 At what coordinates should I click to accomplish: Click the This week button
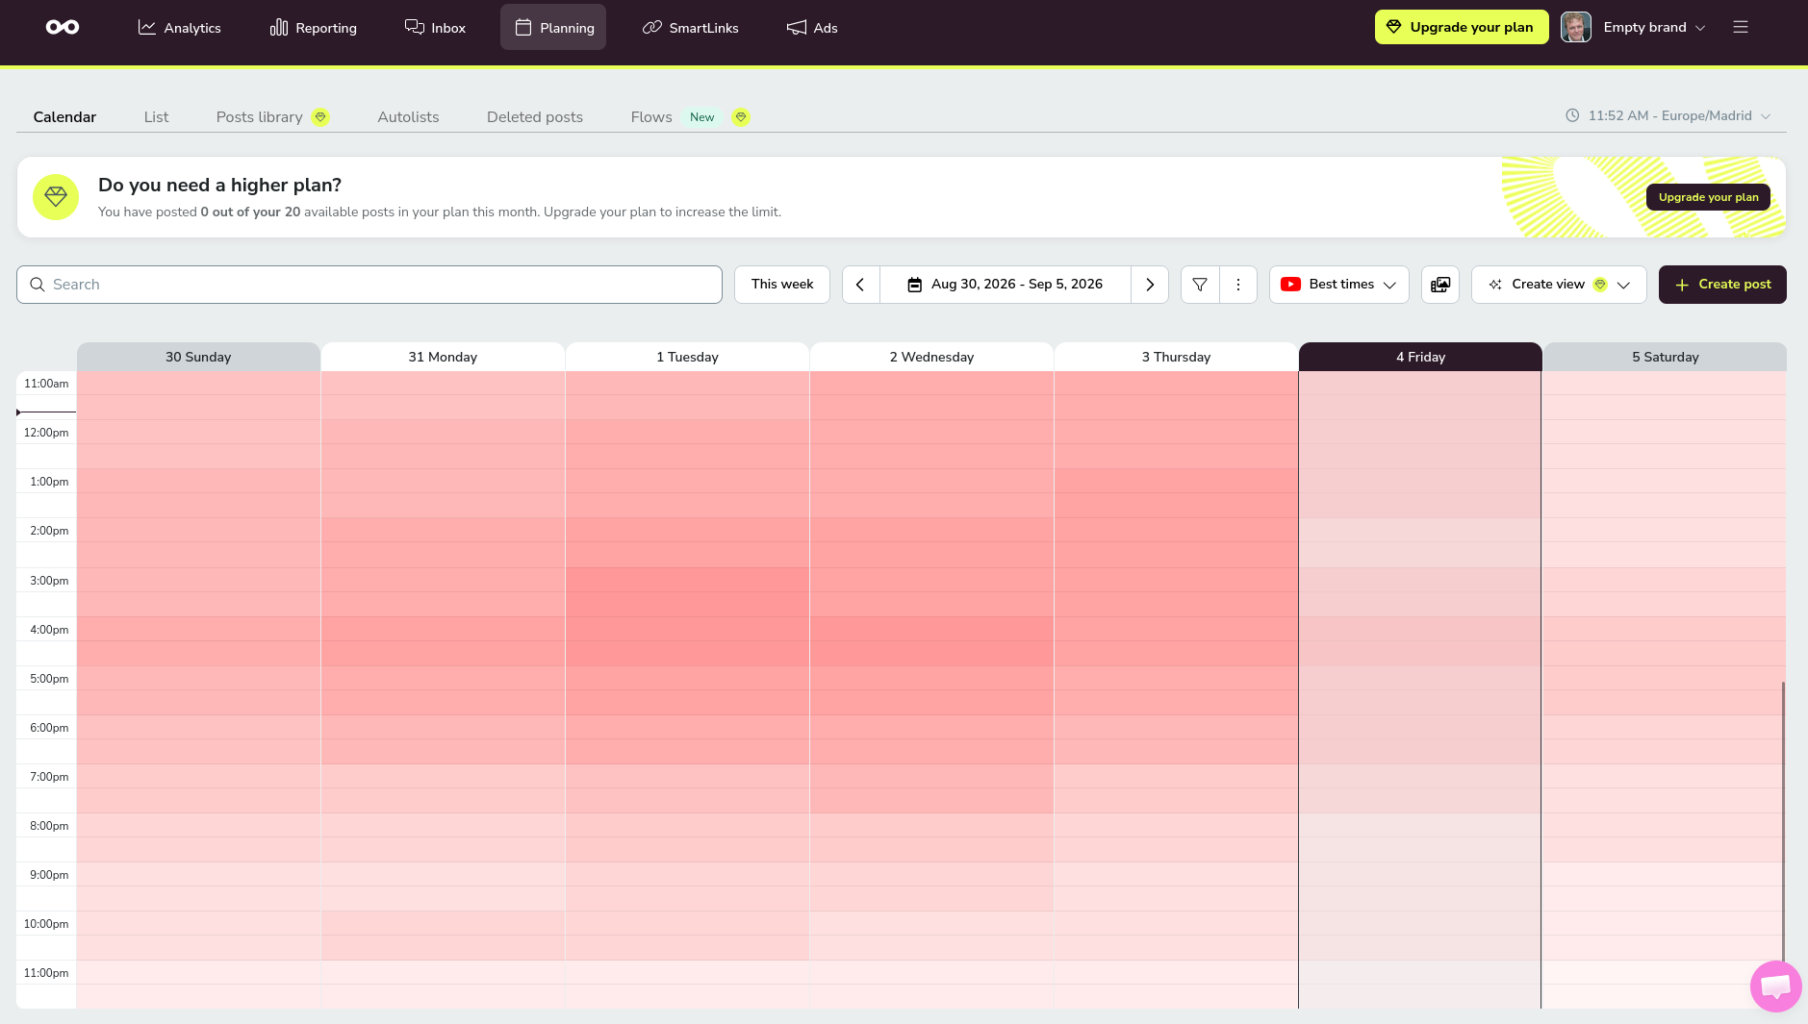[x=782, y=285]
